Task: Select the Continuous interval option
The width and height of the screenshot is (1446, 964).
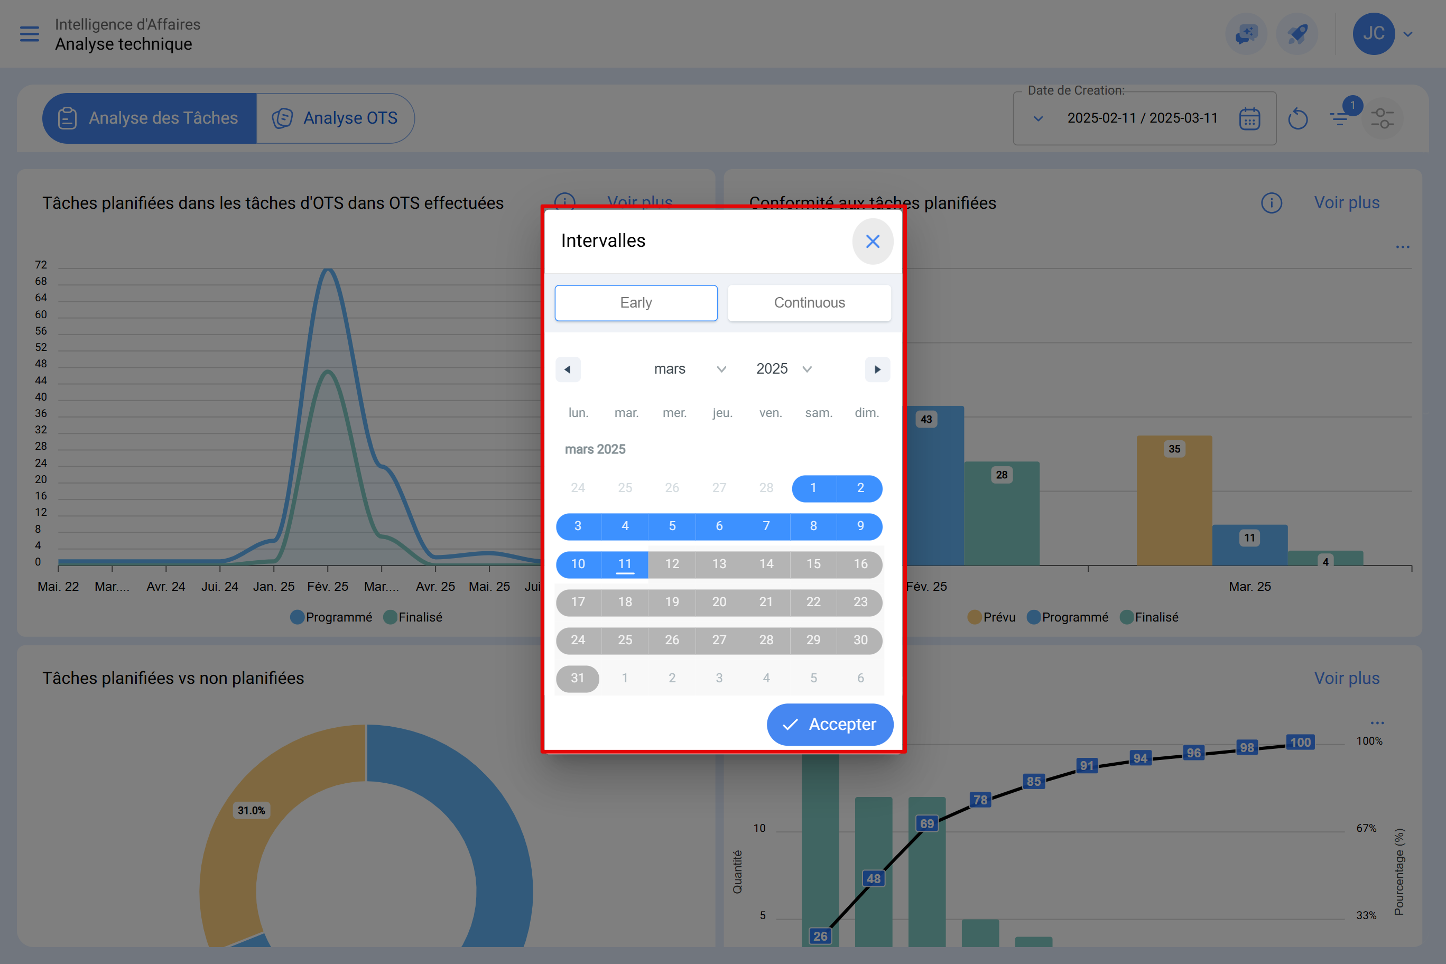Action: pyautogui.click(x=809, y=302)
